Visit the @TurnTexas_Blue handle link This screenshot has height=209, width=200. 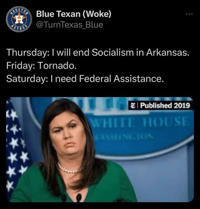[x=70, y=25]
